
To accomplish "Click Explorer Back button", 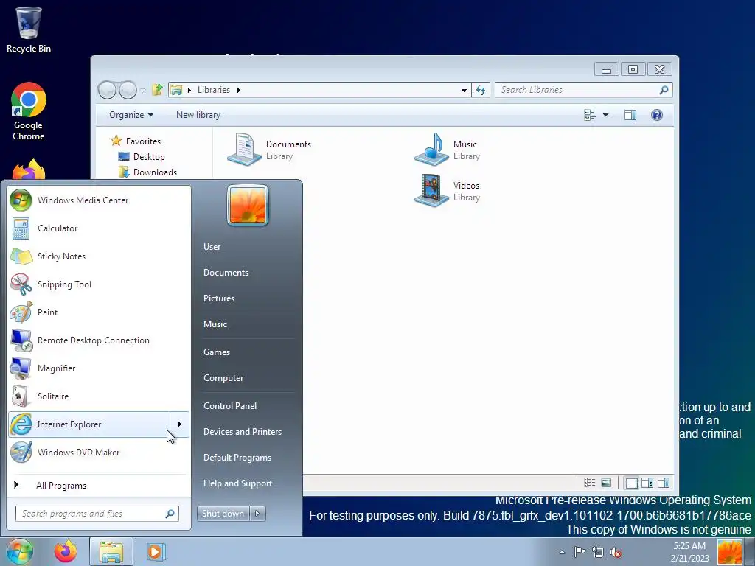I will click(x=107, y=90).
